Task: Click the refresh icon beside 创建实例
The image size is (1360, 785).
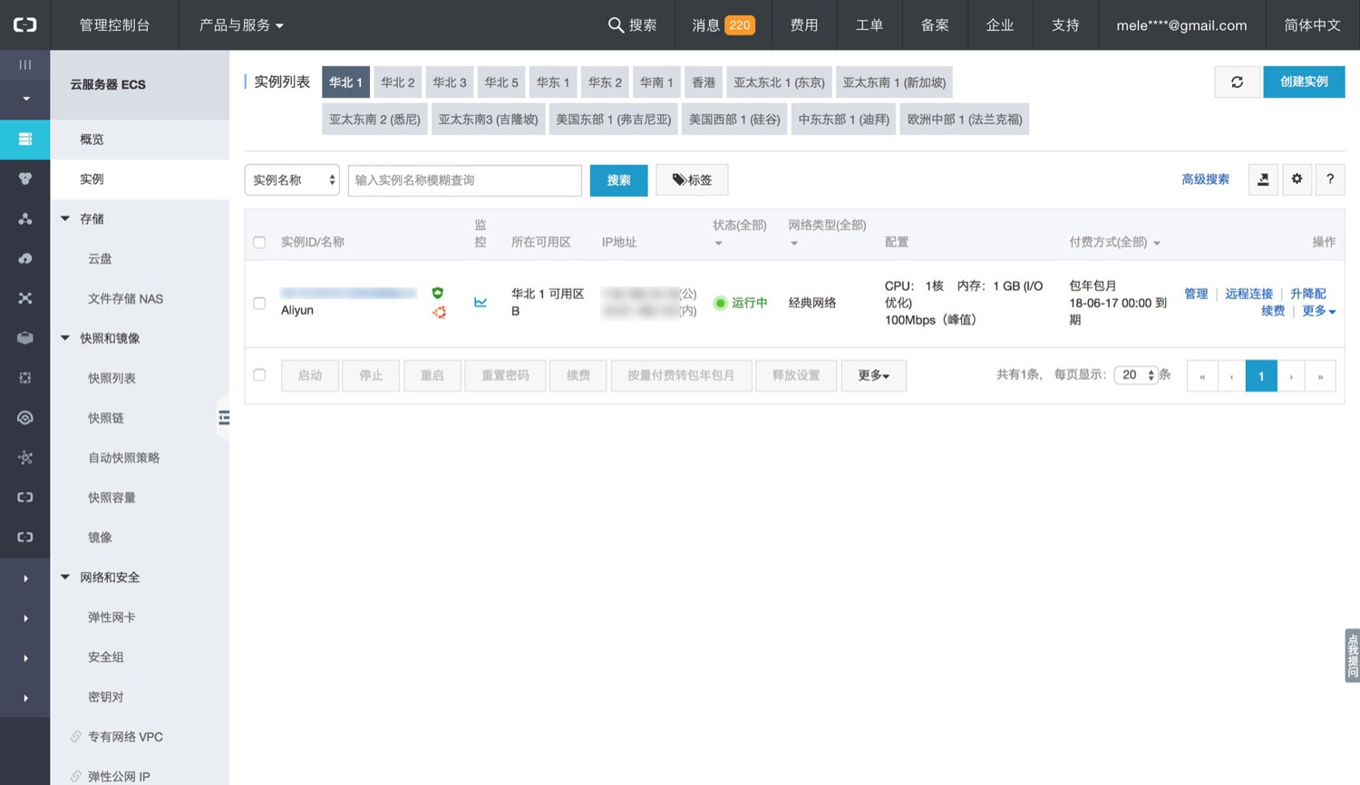Action: 1237,82
